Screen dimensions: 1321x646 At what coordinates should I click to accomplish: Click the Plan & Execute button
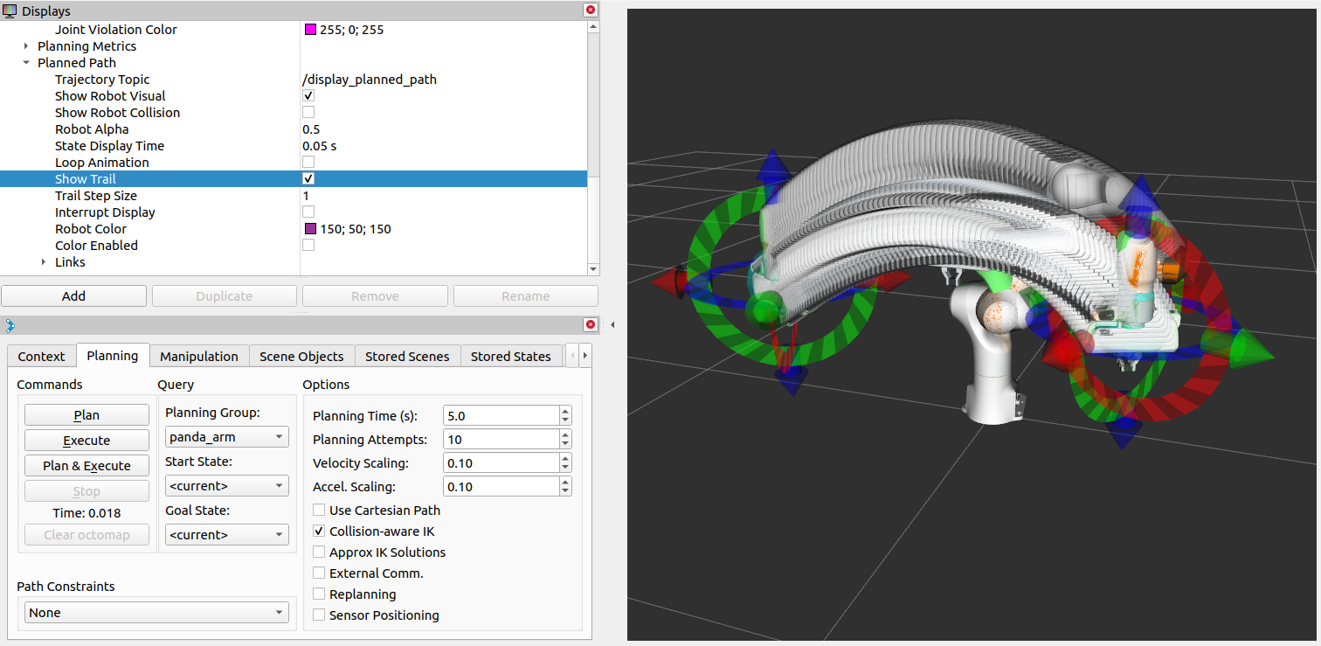click(x=86, y=466)
